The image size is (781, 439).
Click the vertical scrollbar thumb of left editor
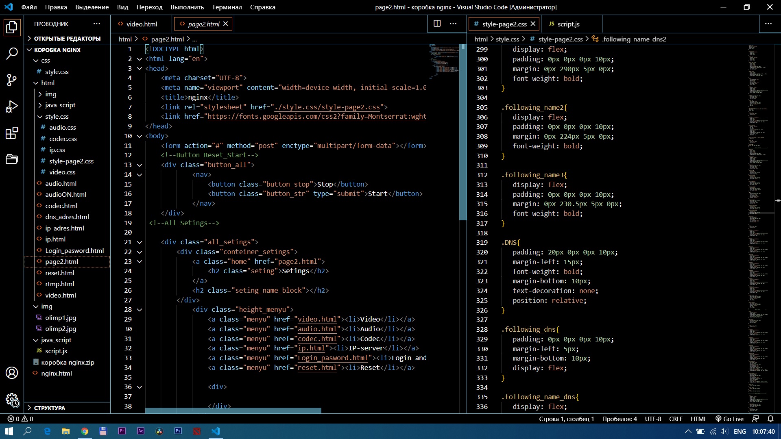click(462, 132)
